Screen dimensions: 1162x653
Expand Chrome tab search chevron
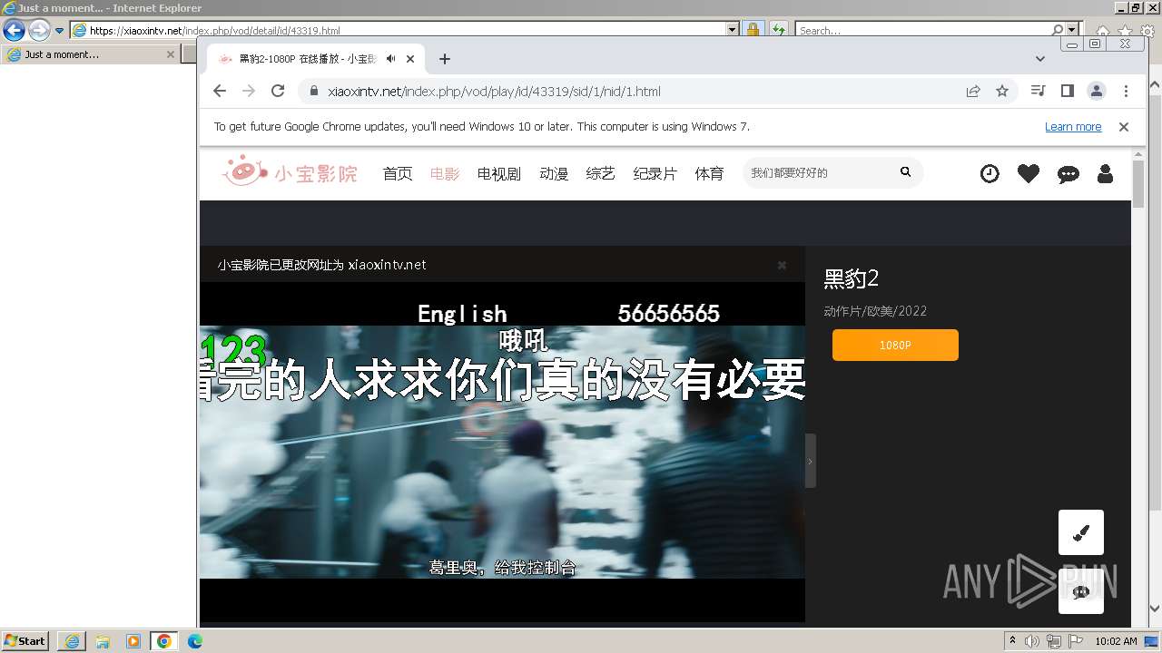click(1040, 59)
